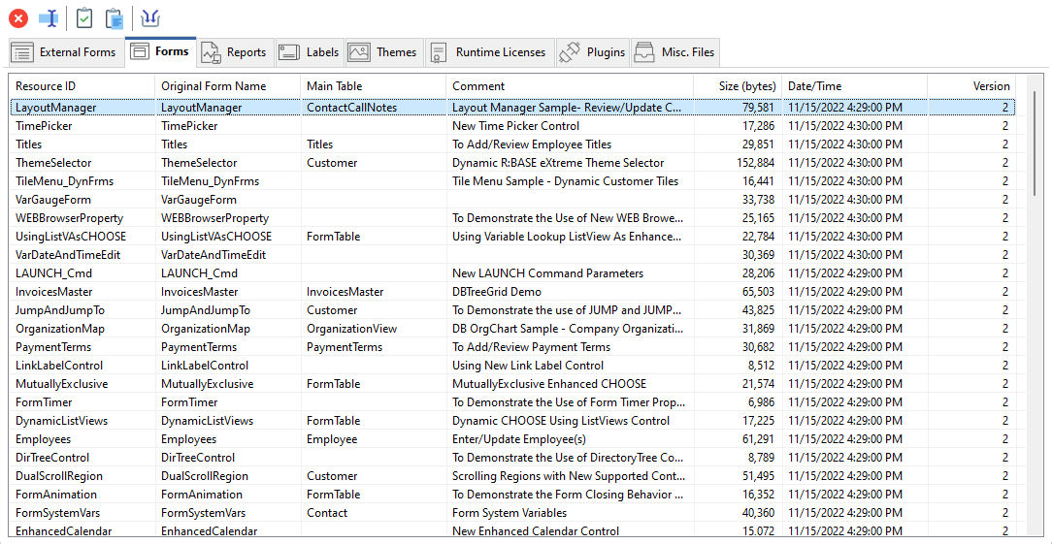Select the TileMenu_DynFrms resource row
This screenshot has width=1052, height=544.
(x=512, y=181)
